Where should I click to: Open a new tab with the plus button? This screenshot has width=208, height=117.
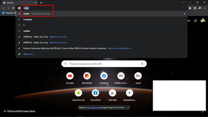click(x=41, y=3)
